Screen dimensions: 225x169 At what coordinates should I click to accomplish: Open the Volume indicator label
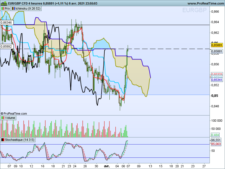coord(10,118)
